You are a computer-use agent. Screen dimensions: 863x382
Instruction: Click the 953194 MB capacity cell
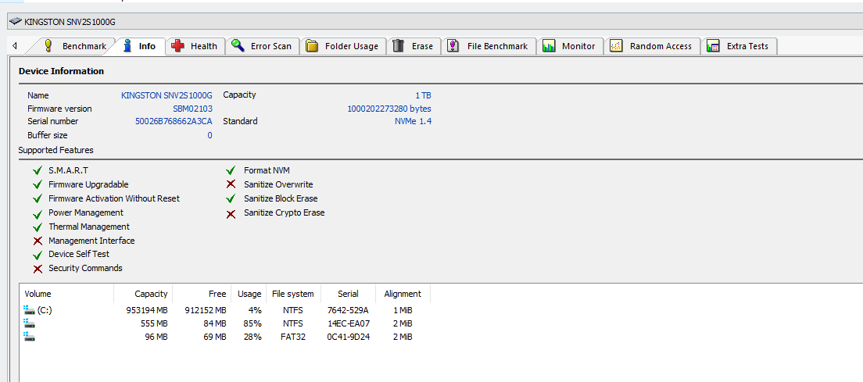point(146,310)
